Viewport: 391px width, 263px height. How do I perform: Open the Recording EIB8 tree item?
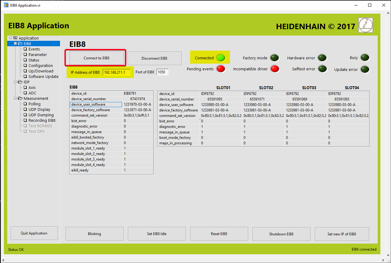coord(42,120)
